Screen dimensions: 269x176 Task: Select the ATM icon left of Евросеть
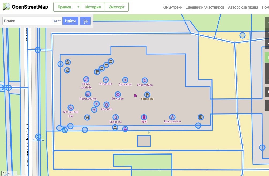point(87,118)
